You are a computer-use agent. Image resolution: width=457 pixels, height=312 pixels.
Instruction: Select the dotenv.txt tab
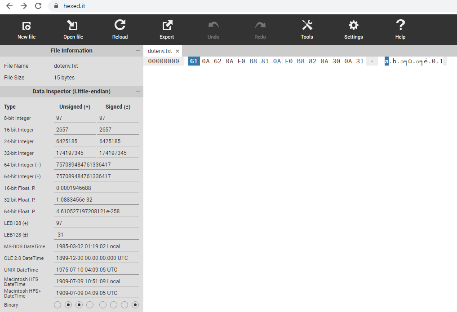(160, 51)
